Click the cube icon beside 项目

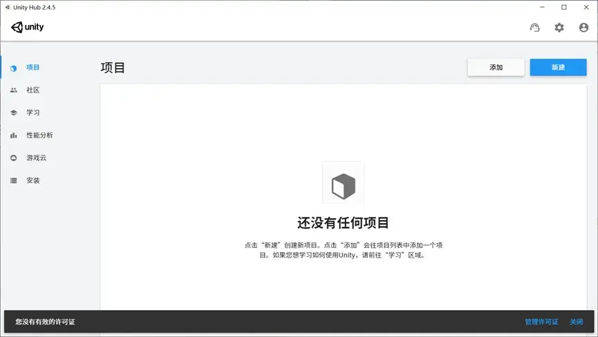[14, 68]
